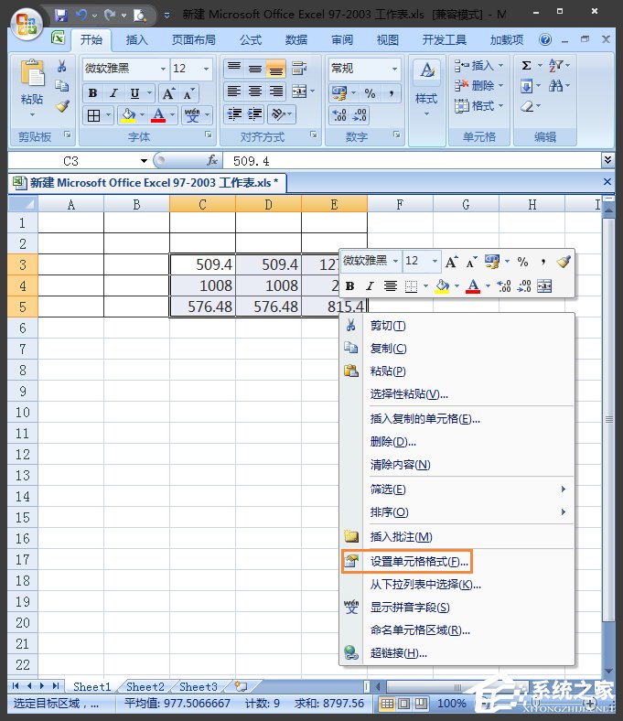Increase font size in ribbon
Viewport: 623px width, 721px height.
click(x=168, y=94)
